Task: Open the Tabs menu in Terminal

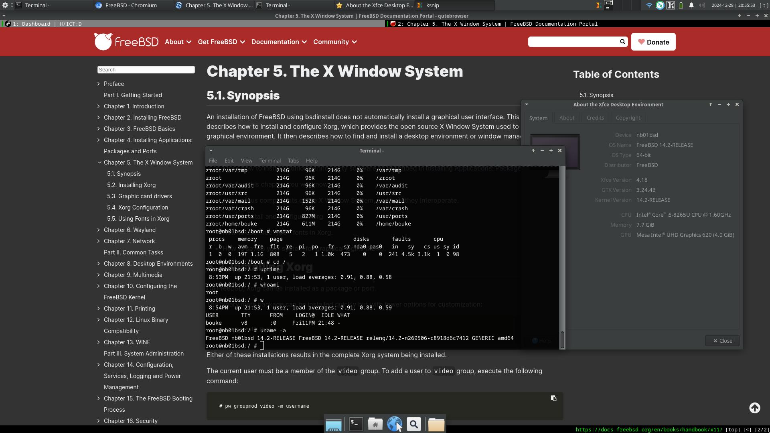Action: pos(293,161)
